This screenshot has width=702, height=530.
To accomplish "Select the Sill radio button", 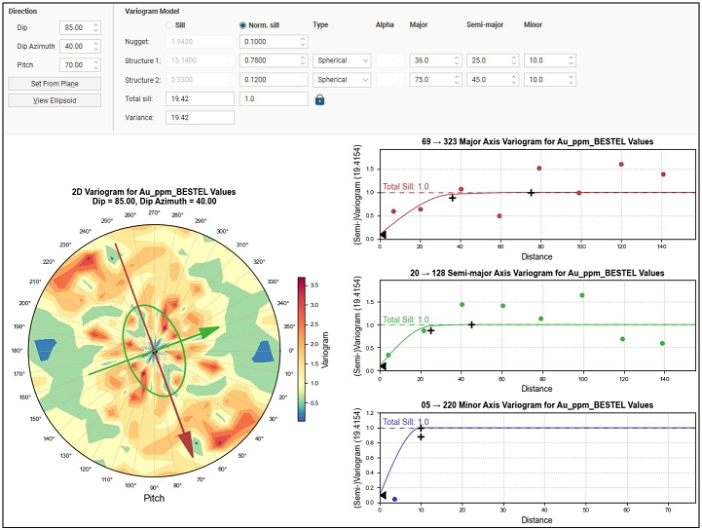I will pyautogui.click(x=169, y=24).
